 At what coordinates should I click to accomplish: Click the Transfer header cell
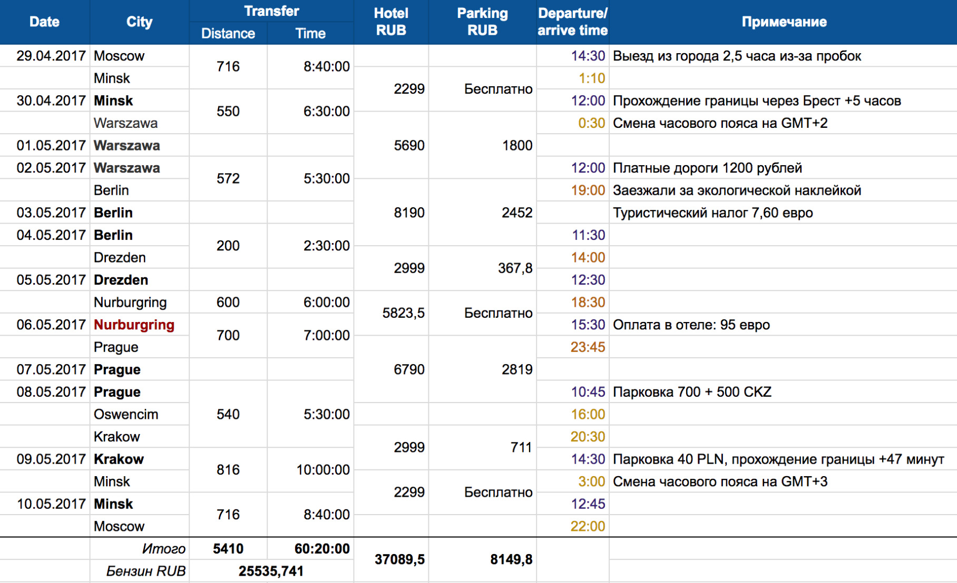pyautogui.click(x=271, y=11)
